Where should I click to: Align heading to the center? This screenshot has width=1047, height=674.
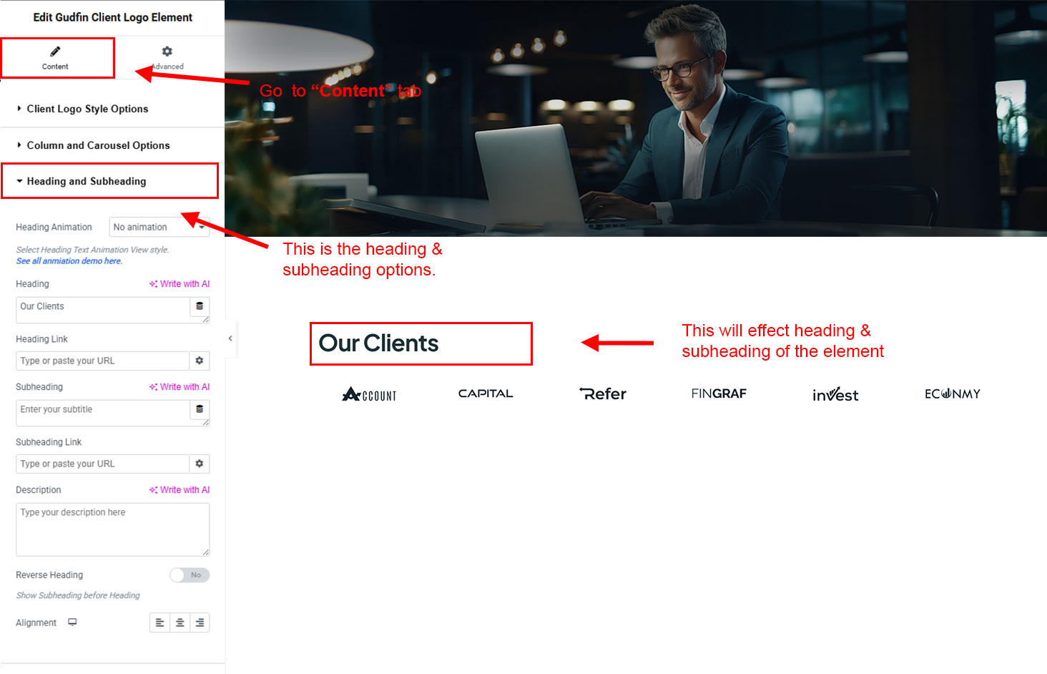point(180,622)
